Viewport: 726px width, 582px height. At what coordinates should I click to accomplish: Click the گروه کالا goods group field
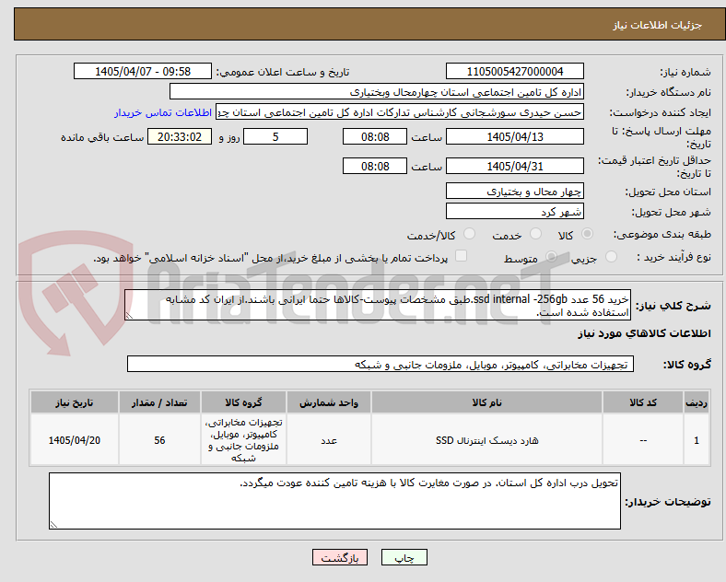point(381,364)
